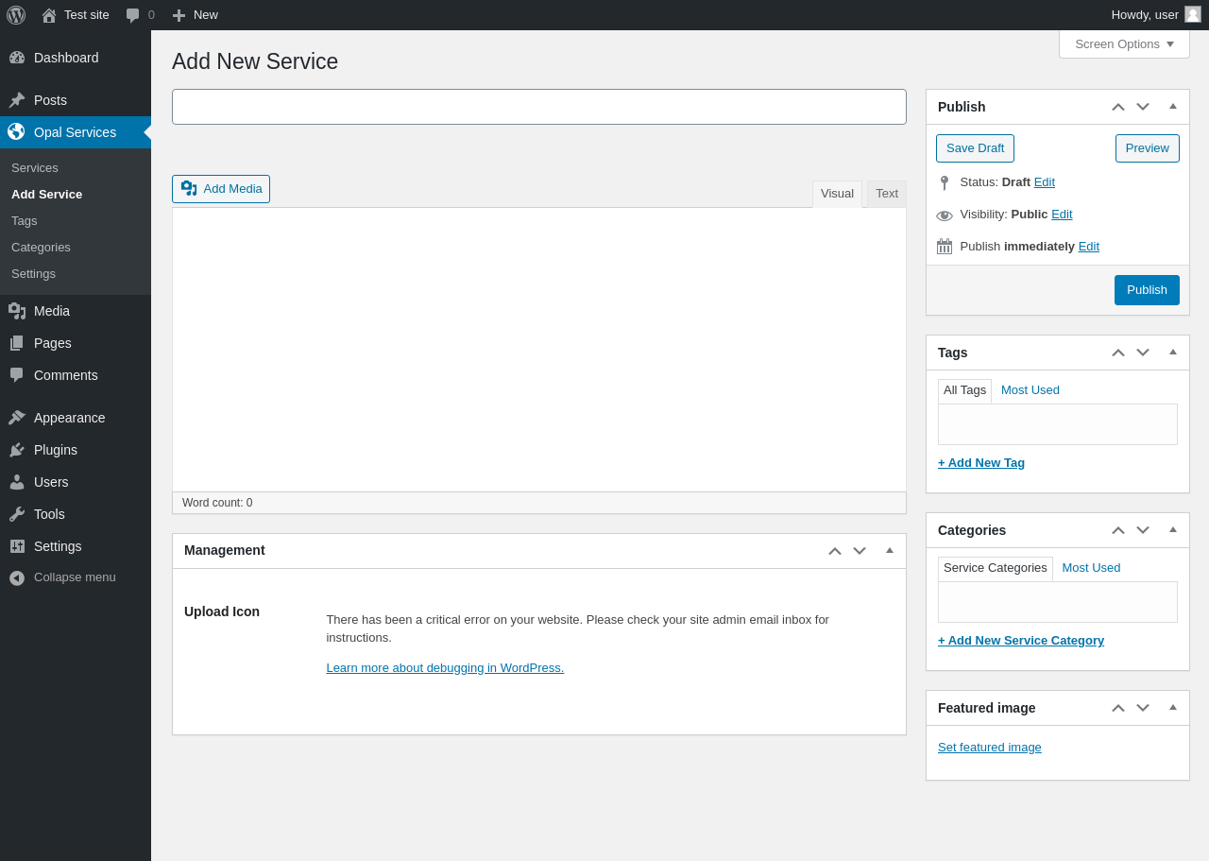This screenshot has width=1209, height=861.
Task: Move Featured image box down
Action: click(1143, 708)
